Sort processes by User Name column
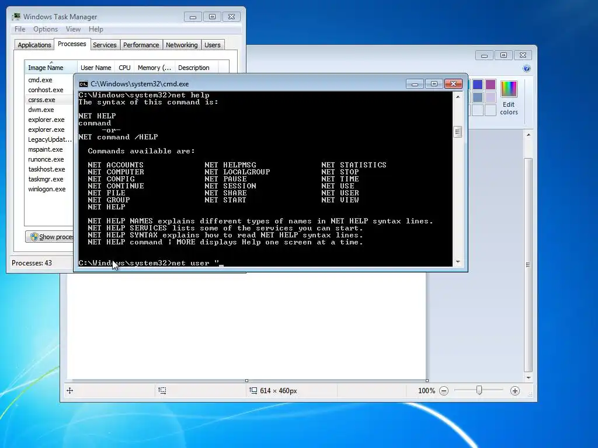This screenshot has width=598, height=448. (96, 68)
